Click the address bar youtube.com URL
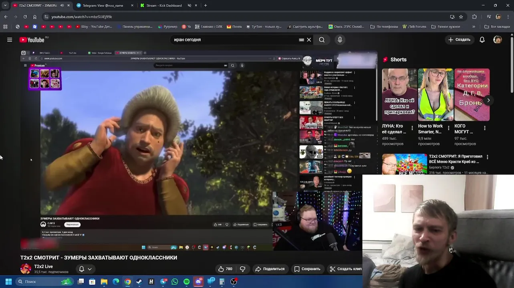This screenshot has height=288, width=514. 82,17
